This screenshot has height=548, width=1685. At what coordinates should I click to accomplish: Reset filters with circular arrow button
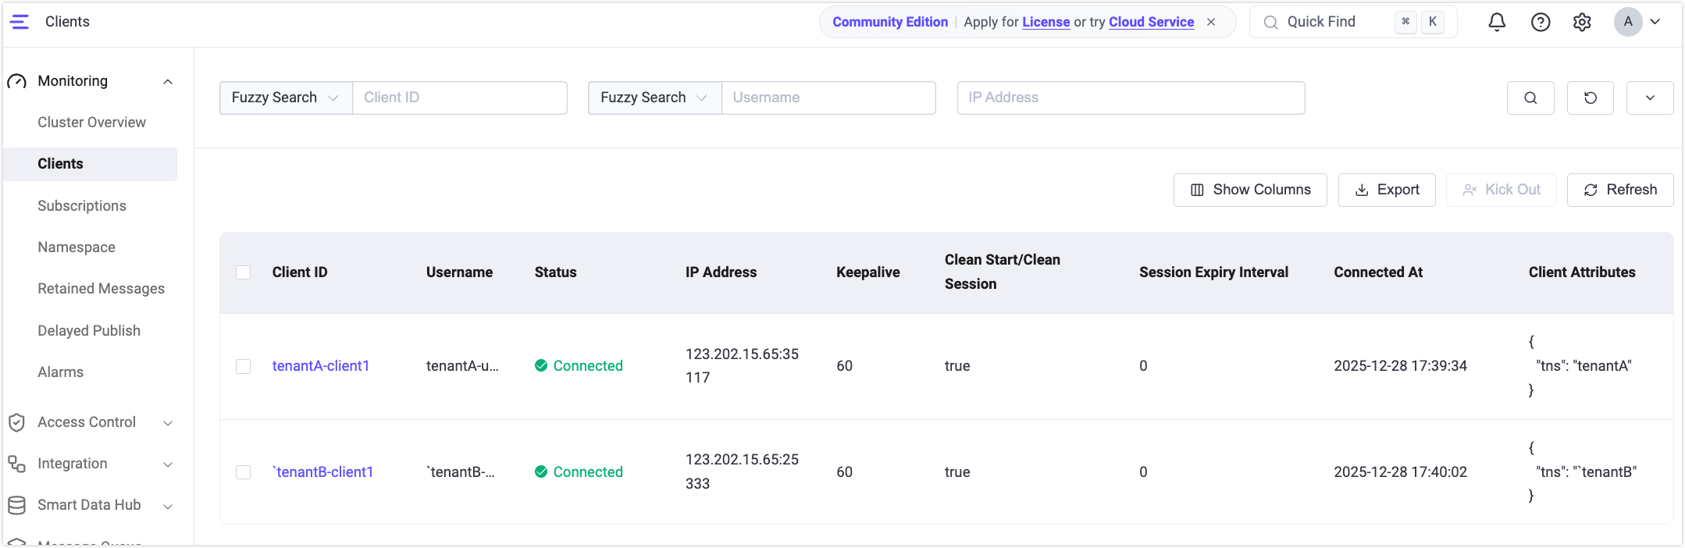(1591, 98)
